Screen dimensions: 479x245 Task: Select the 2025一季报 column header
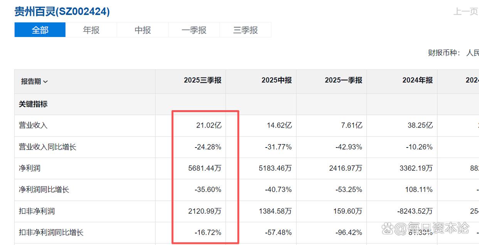pos(343,80)
